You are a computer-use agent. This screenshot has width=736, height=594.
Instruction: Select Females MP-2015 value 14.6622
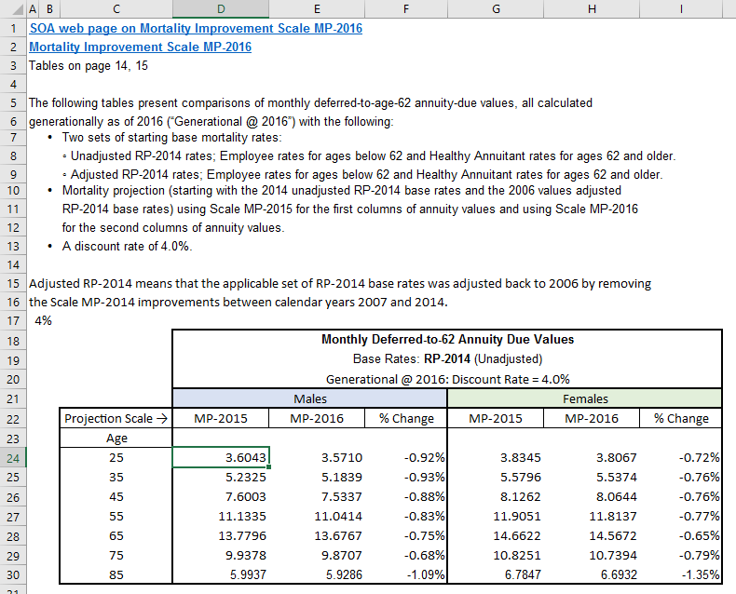click(496, 536)
